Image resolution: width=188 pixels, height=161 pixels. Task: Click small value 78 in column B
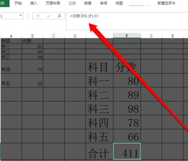(x=32, y=66)
